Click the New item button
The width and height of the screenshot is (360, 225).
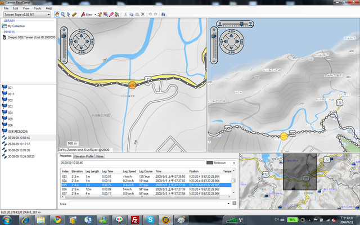point(87,14)
